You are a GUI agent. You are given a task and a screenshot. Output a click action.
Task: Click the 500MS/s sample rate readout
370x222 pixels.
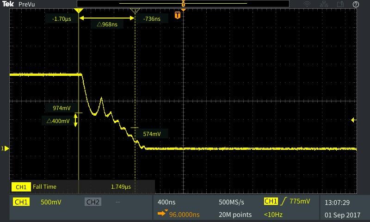(232, 202)
